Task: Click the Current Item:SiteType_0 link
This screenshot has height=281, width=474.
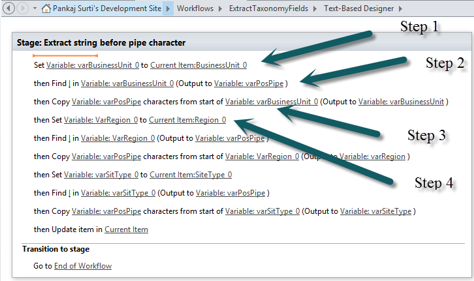Action: coord(191,175)
